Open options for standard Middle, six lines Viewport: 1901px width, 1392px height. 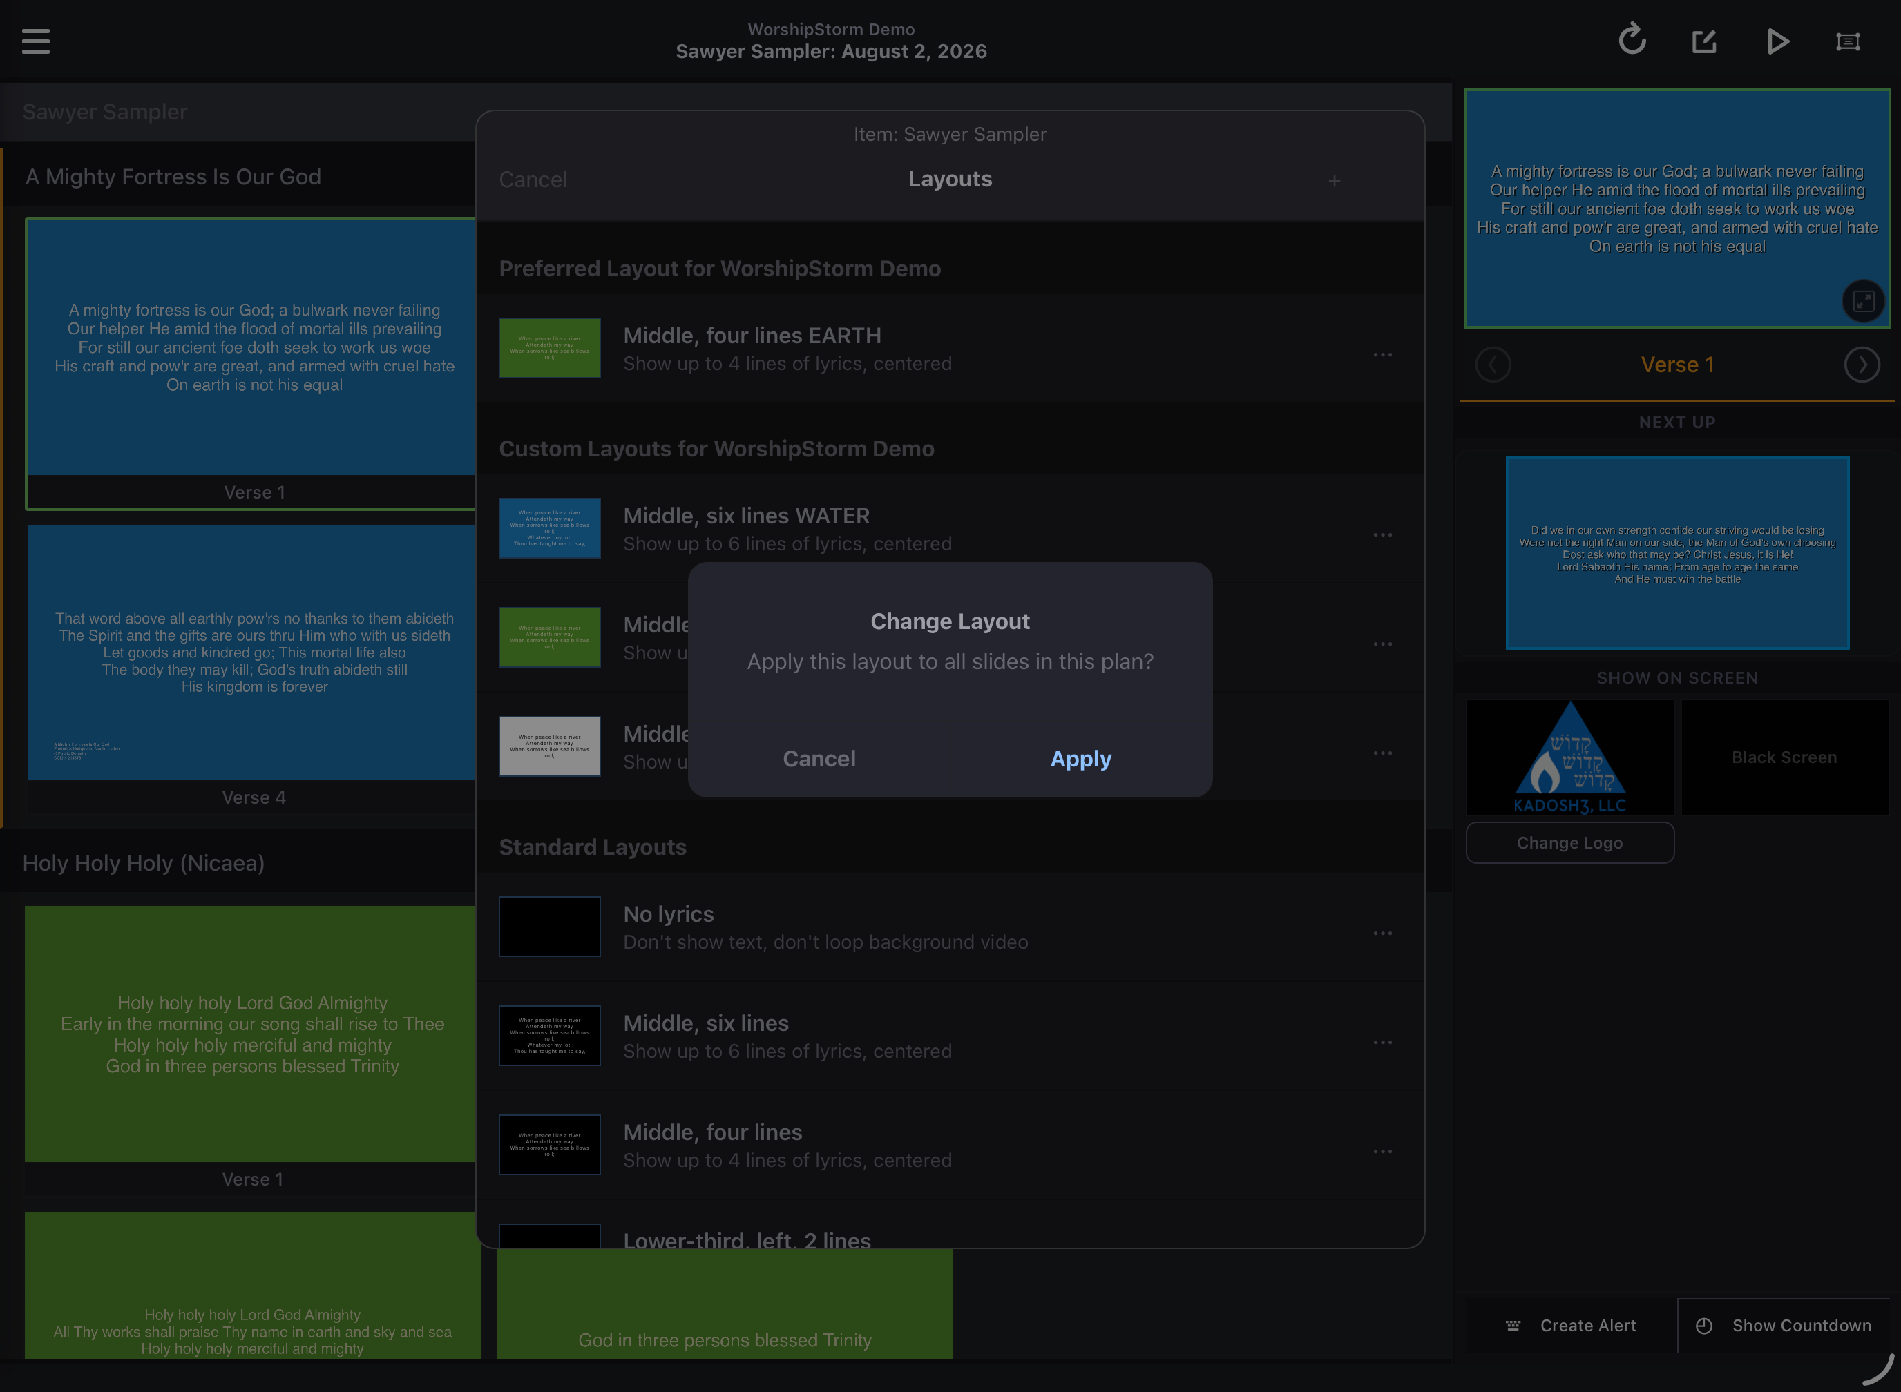[x=1382, y=1043]
